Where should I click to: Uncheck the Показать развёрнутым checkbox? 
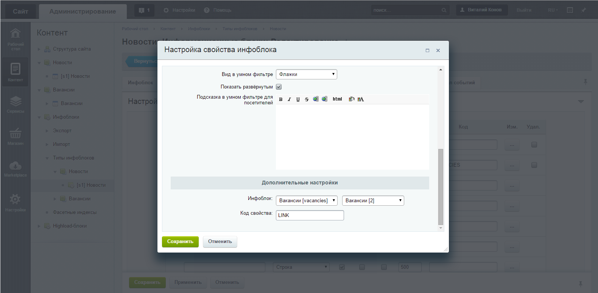[279, 87]
